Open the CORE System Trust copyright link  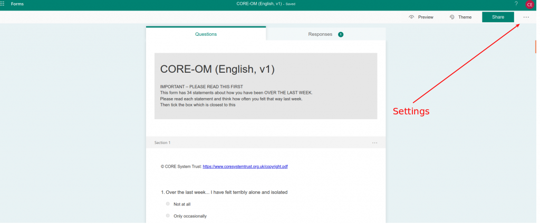(x=245, y=167)
